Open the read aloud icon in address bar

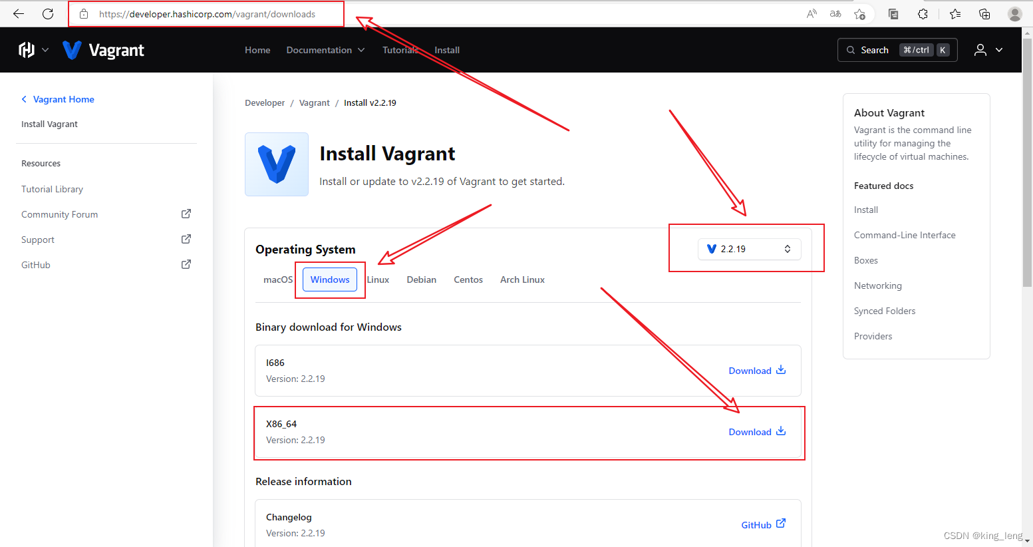812,14
